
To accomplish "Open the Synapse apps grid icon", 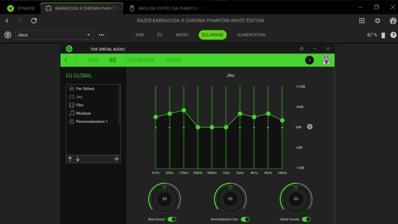I will pyautogui.click(x=362, y=21).
